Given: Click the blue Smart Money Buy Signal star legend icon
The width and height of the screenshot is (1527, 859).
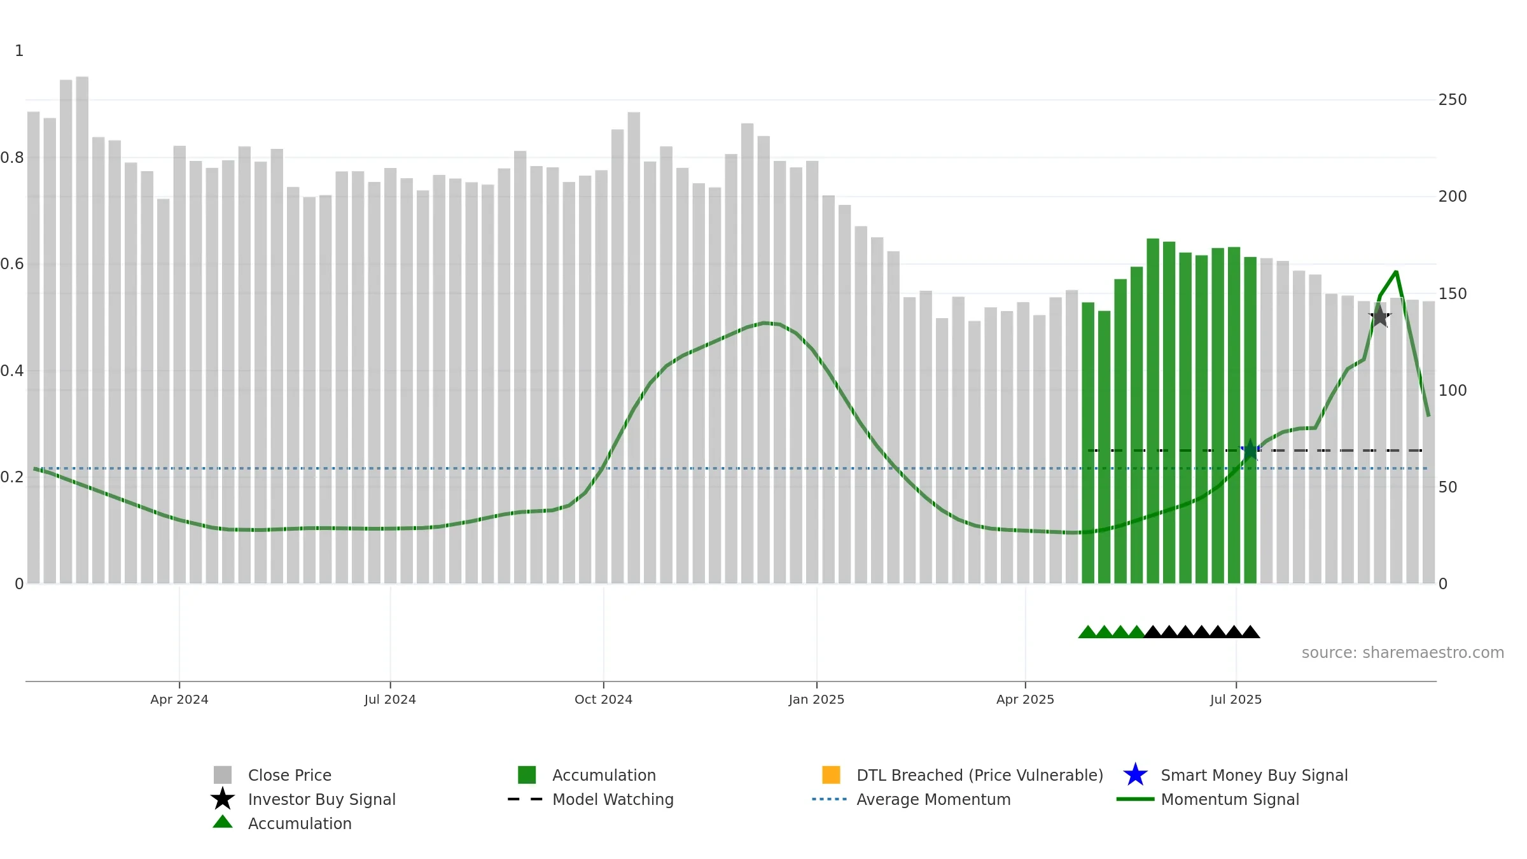Looking at the screenshot, I should tap(1135, 774).
